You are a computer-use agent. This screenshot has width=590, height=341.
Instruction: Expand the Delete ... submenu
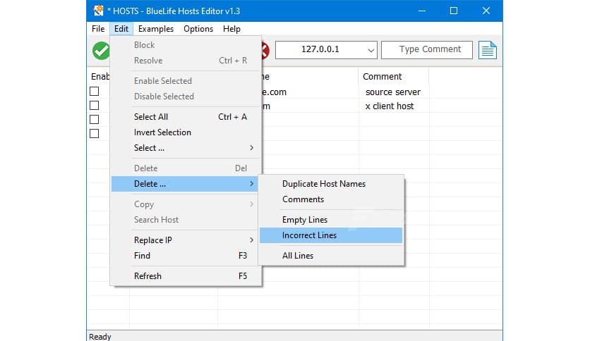(x=185, y=184)
